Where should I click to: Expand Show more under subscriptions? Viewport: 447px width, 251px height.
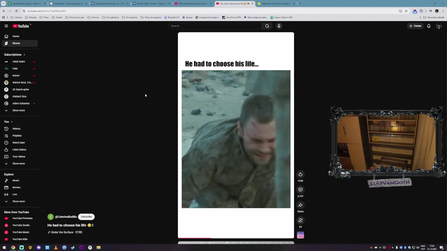tap(20, 110)
